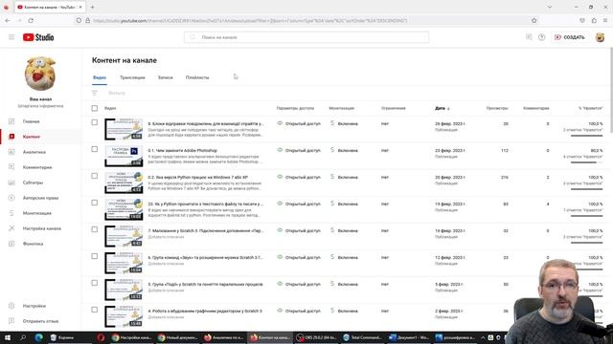613x344 pixels.
Task: Open visibility dropdown for '8. Блоки відправки' video
Action: [299, 123]
